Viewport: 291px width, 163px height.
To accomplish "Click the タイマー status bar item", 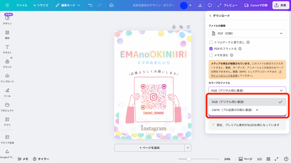I will pos(41,159).
